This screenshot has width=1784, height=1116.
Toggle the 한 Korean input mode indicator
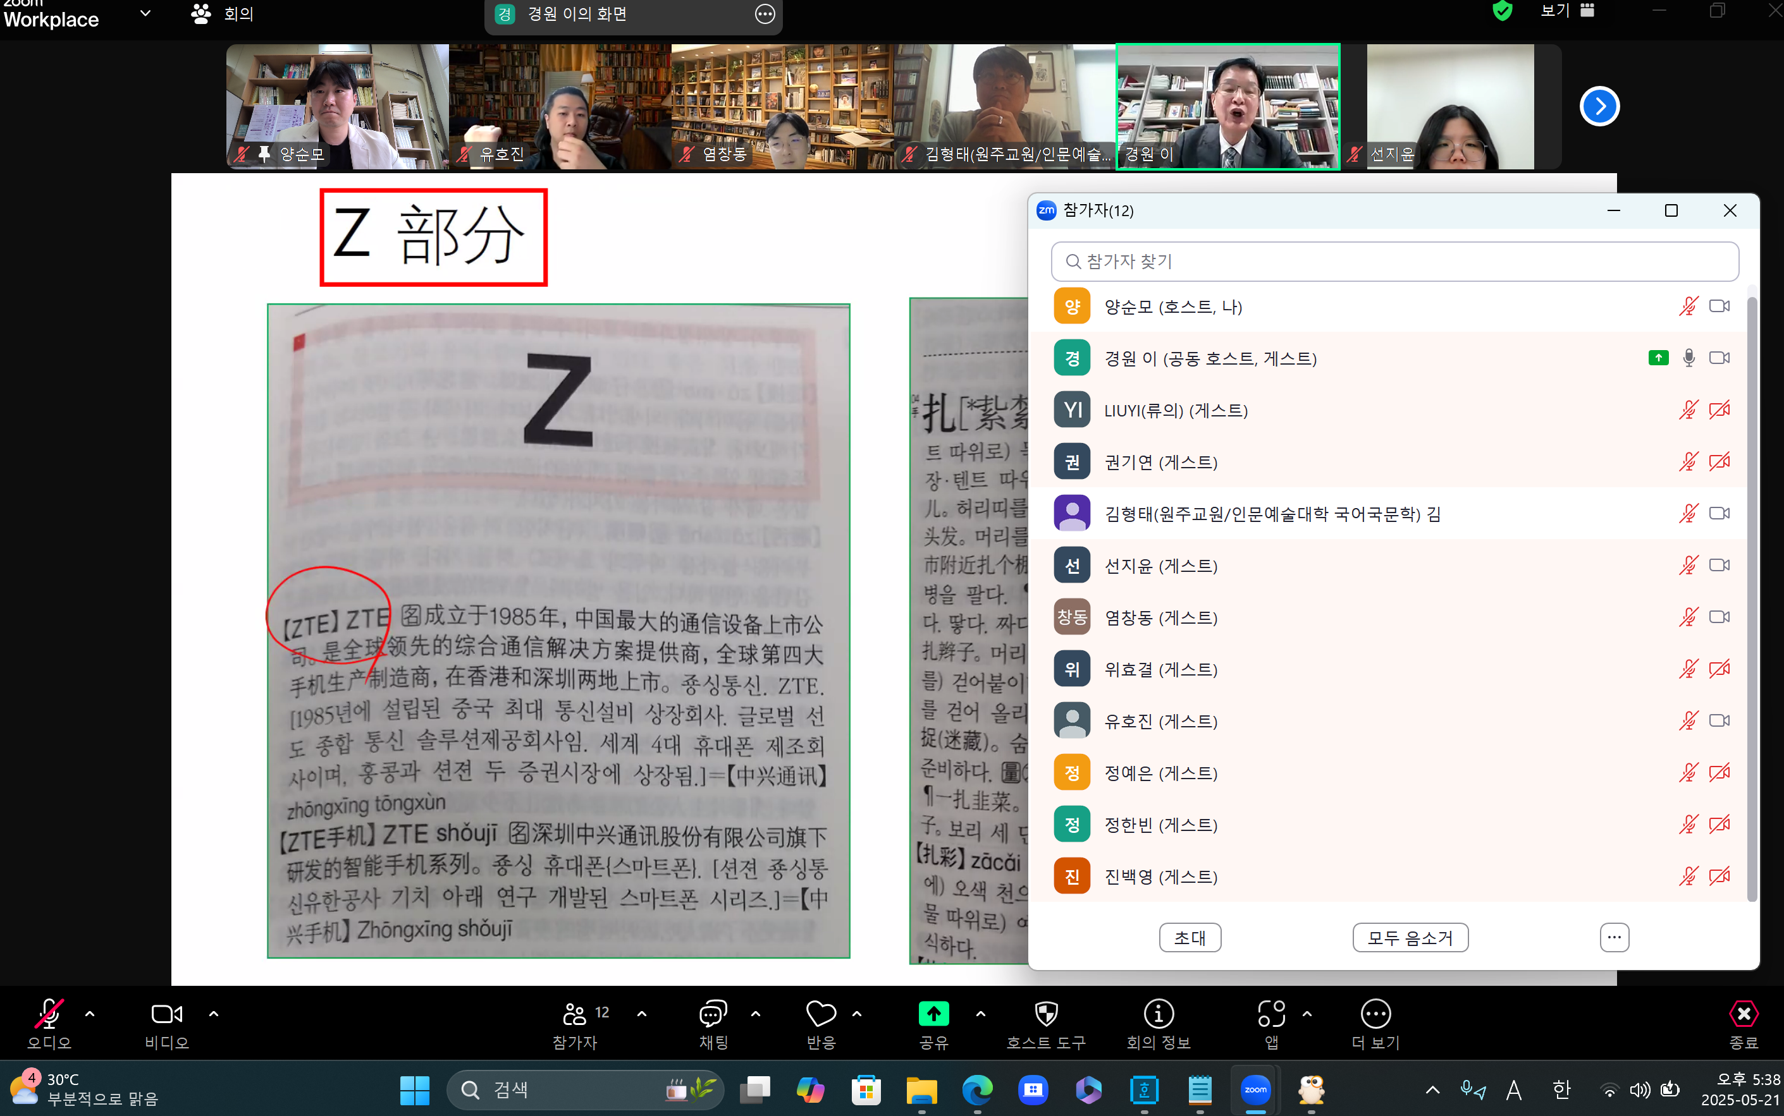tap(1562, 1089)
